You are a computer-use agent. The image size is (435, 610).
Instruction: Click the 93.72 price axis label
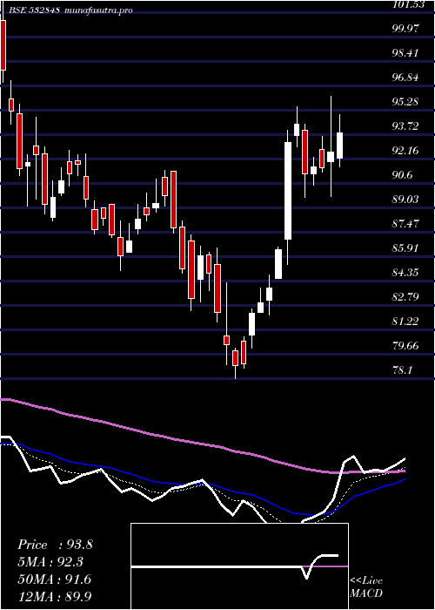(406, 126)
